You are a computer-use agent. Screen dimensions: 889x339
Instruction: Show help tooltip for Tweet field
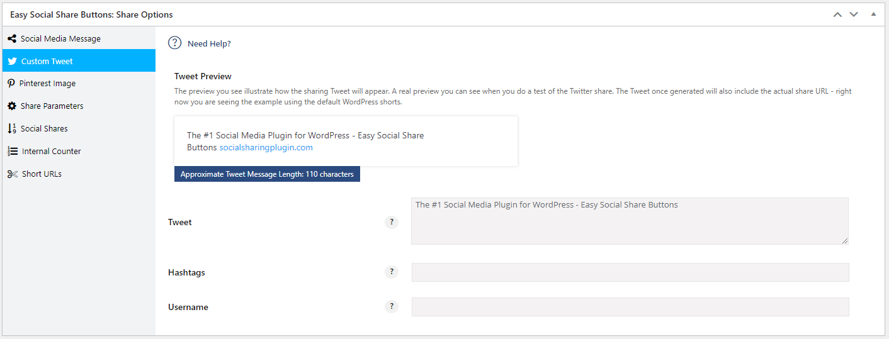point(391,222)
